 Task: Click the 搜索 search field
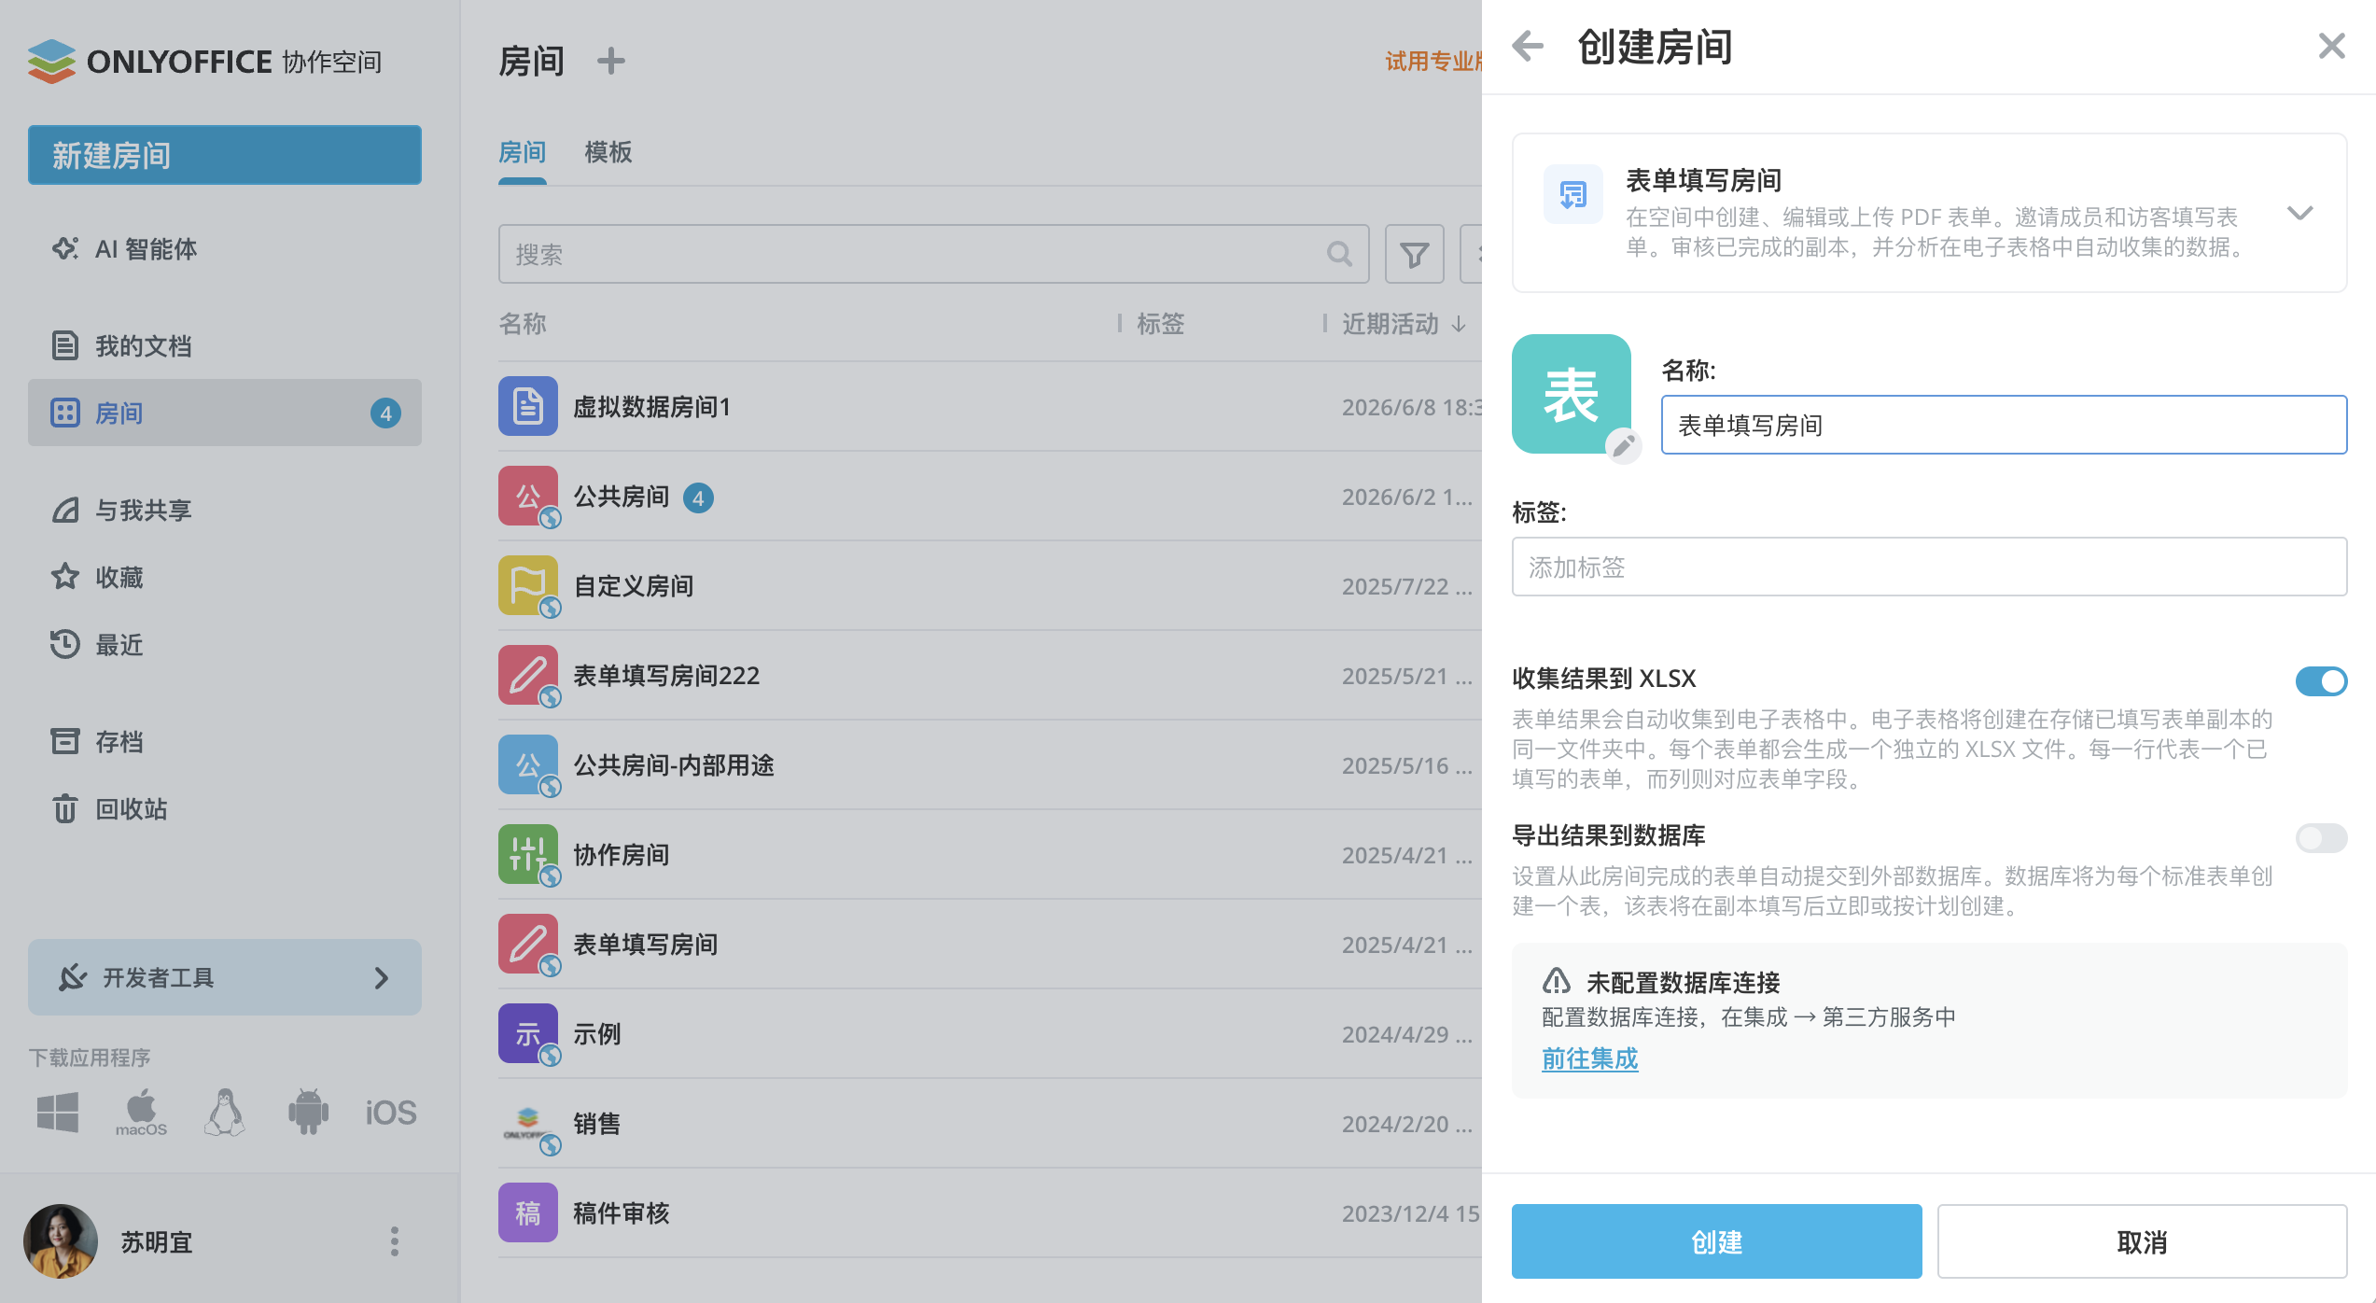click(x=934, y=254)
